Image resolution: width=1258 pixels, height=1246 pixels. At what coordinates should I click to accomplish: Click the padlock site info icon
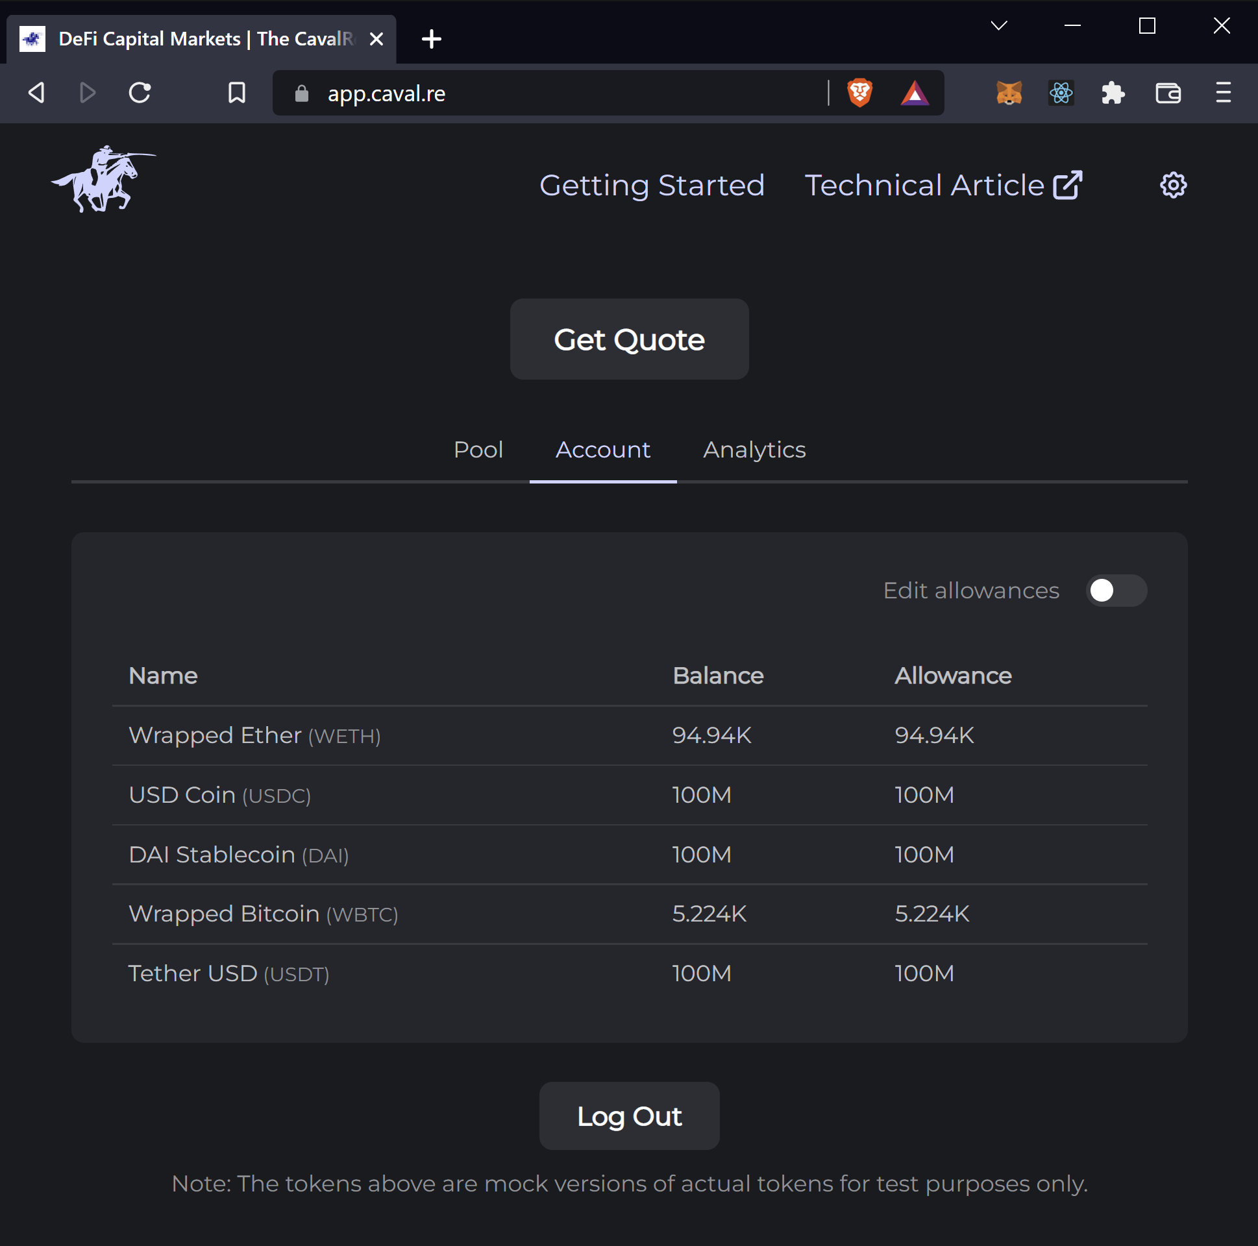tap(301, 93)
